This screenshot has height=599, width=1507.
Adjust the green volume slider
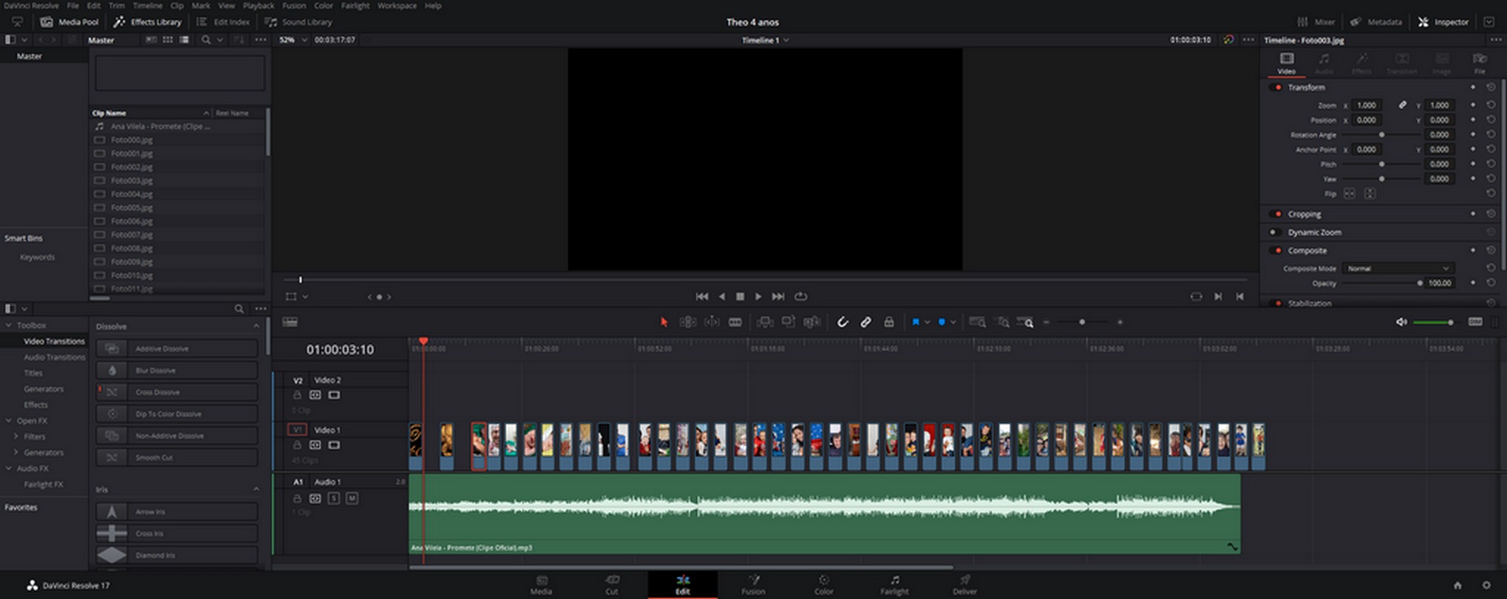(x=1432, y=322)
